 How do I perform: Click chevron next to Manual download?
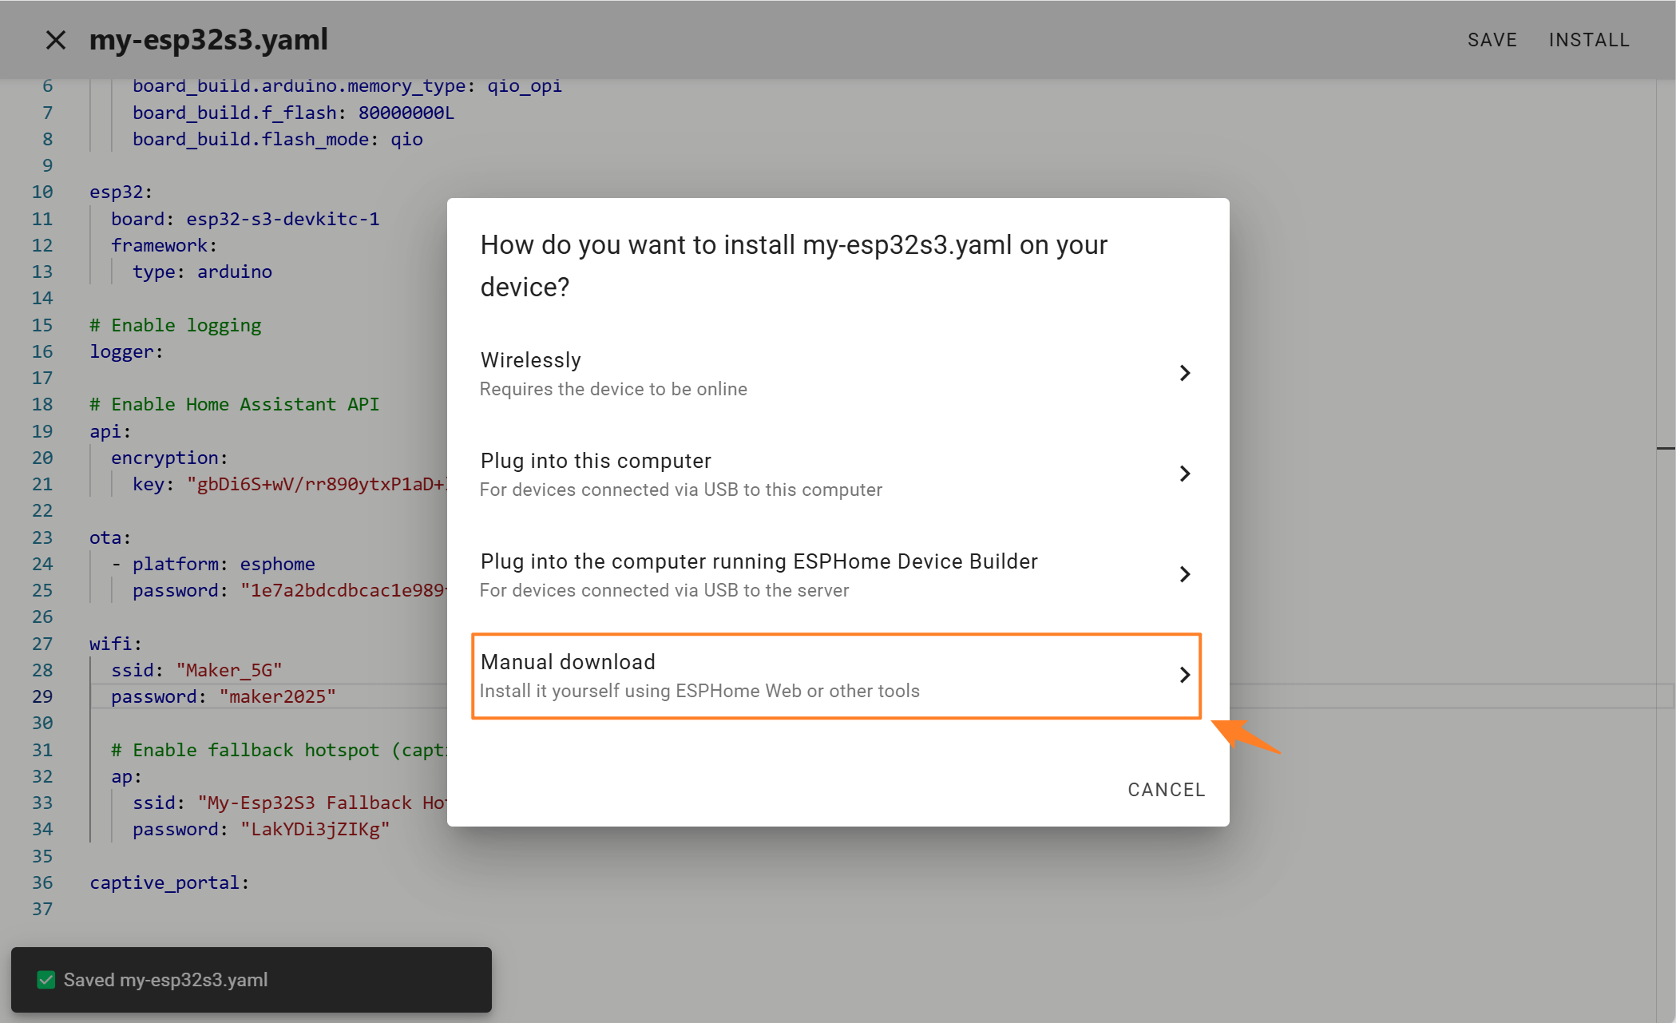pyautogui.click(x=1185, y=675)
